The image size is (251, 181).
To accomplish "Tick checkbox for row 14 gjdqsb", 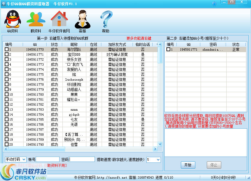I will click(x=6, y=114).
